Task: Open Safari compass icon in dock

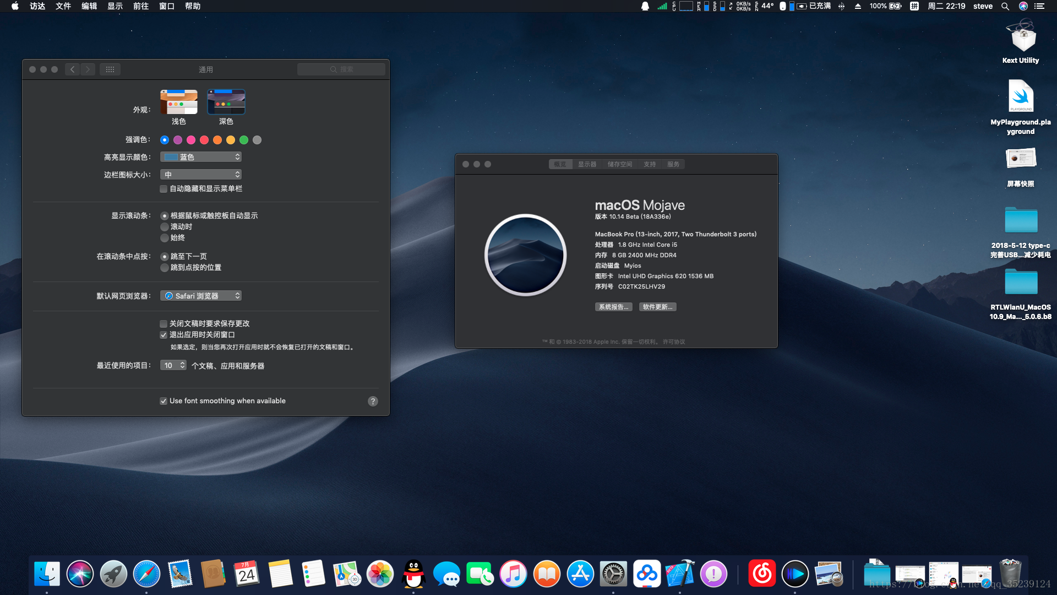Action: [146, 574]
